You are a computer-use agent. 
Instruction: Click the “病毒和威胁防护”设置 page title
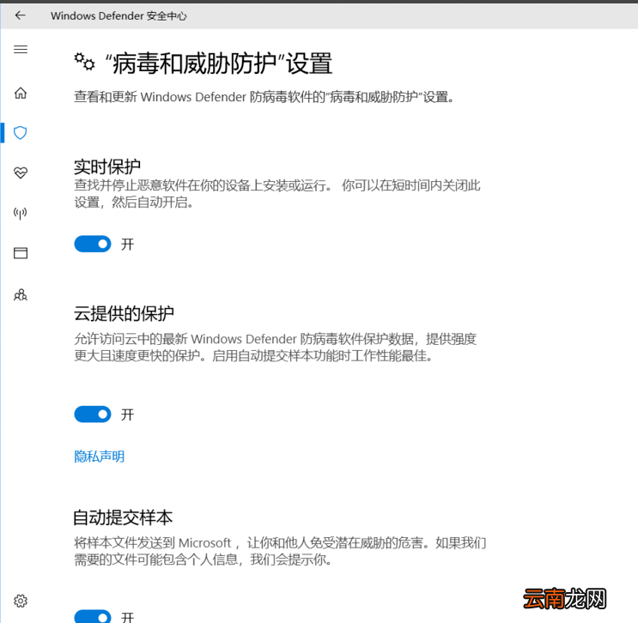218,64
